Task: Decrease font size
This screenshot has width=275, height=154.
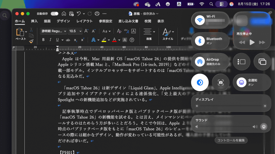Action: (x=93, y=31)
